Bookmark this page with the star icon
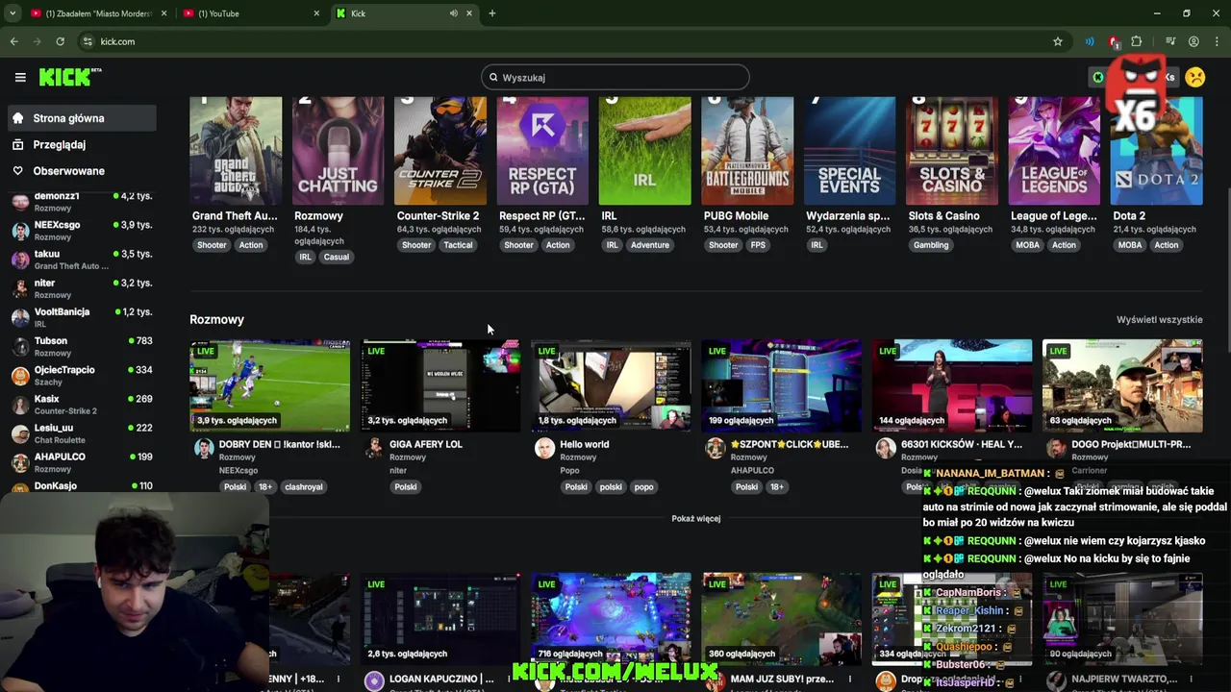This screenshot has height=692, width=1231. (1058, 41)
